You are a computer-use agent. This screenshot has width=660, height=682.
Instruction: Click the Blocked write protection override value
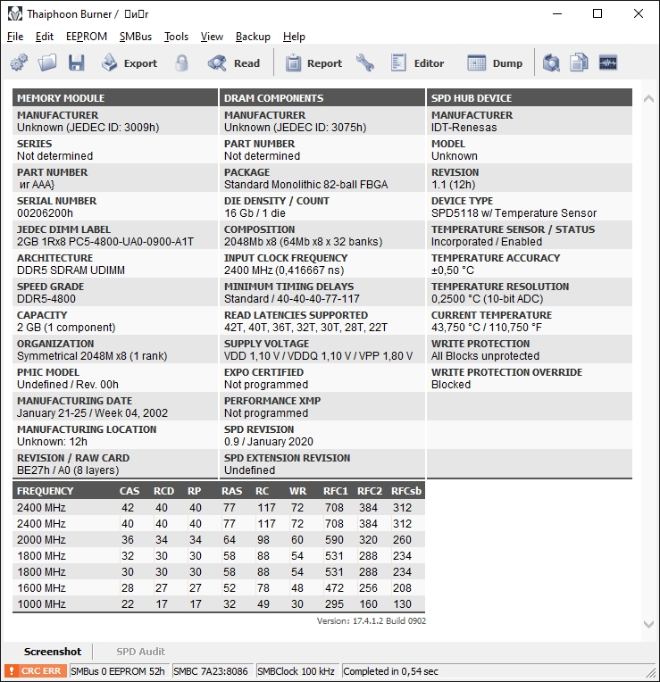coord(451,385)
